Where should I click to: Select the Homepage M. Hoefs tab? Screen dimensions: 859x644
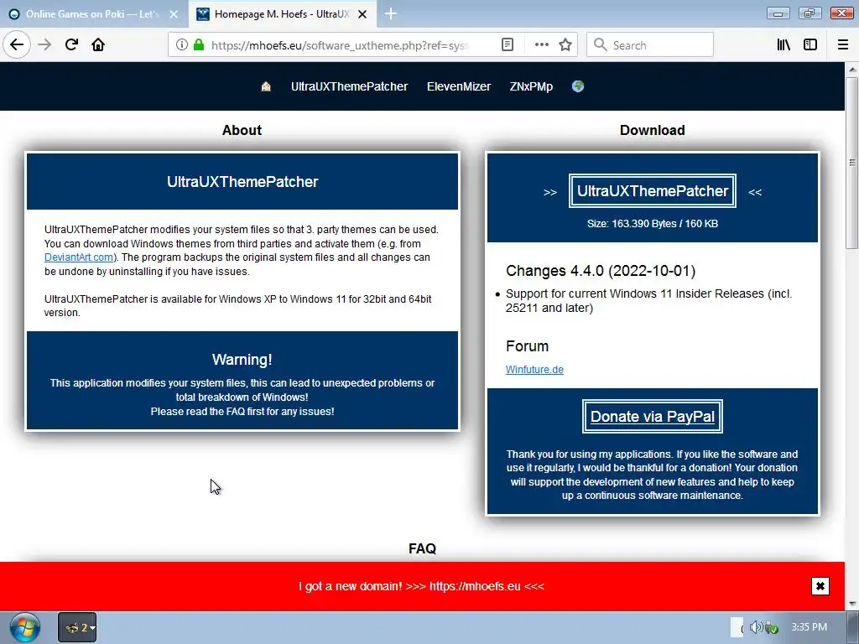pyautogui.click(x=282, y=14)
